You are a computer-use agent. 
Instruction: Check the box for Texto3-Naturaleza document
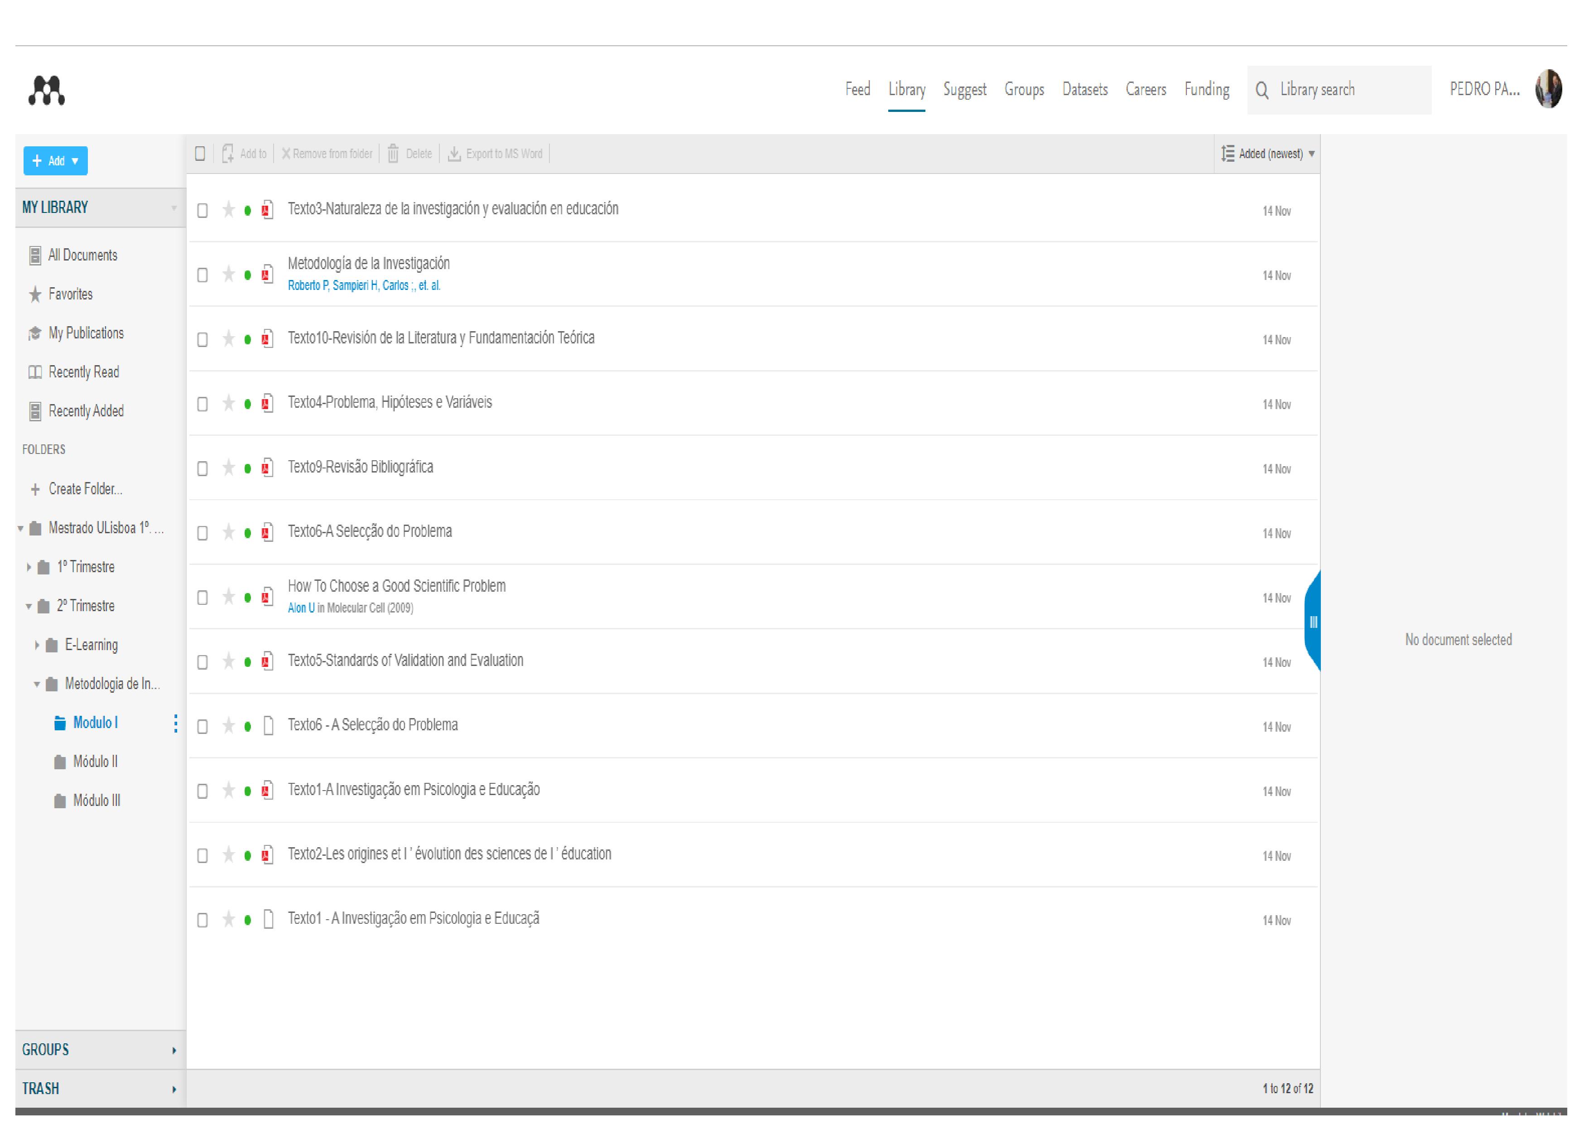click(x=202, y=210)
